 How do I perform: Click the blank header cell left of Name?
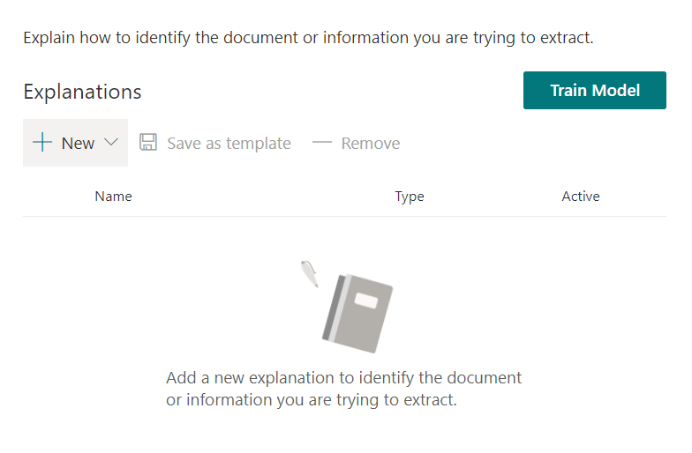pos(55,197)
